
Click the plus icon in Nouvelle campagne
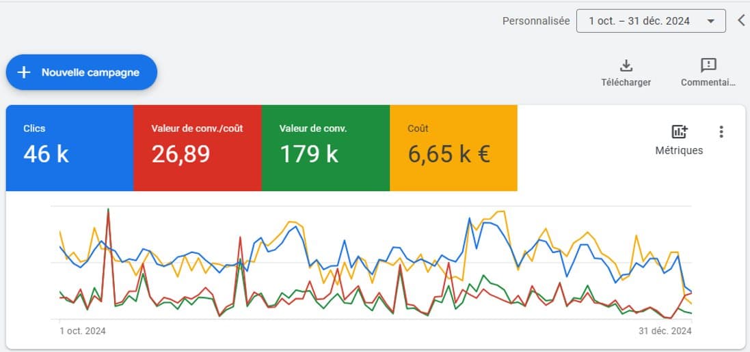tap(24, 72)
